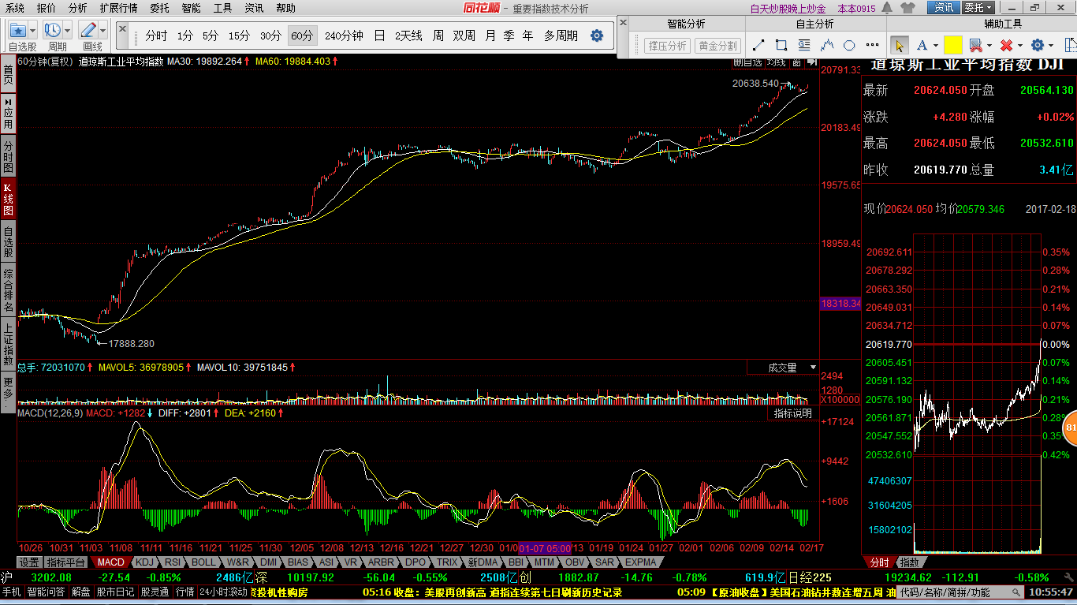Pick the yellow color swatch

pos(952,45)
